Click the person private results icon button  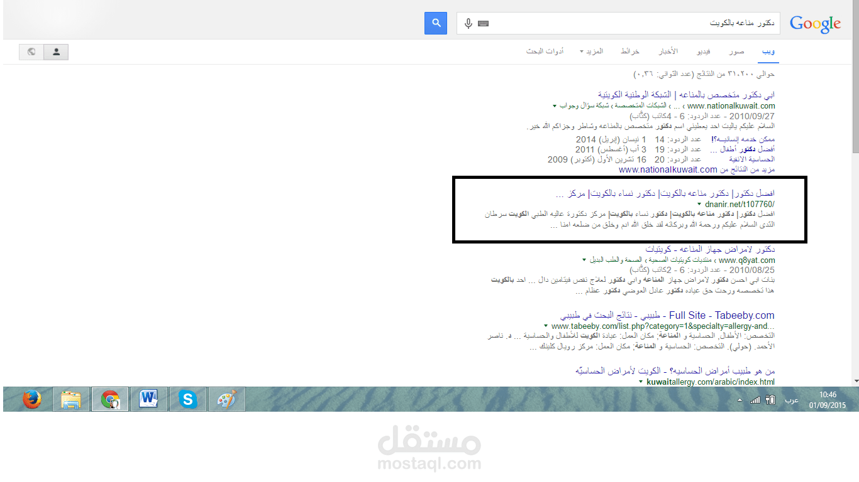pos(56,52)
